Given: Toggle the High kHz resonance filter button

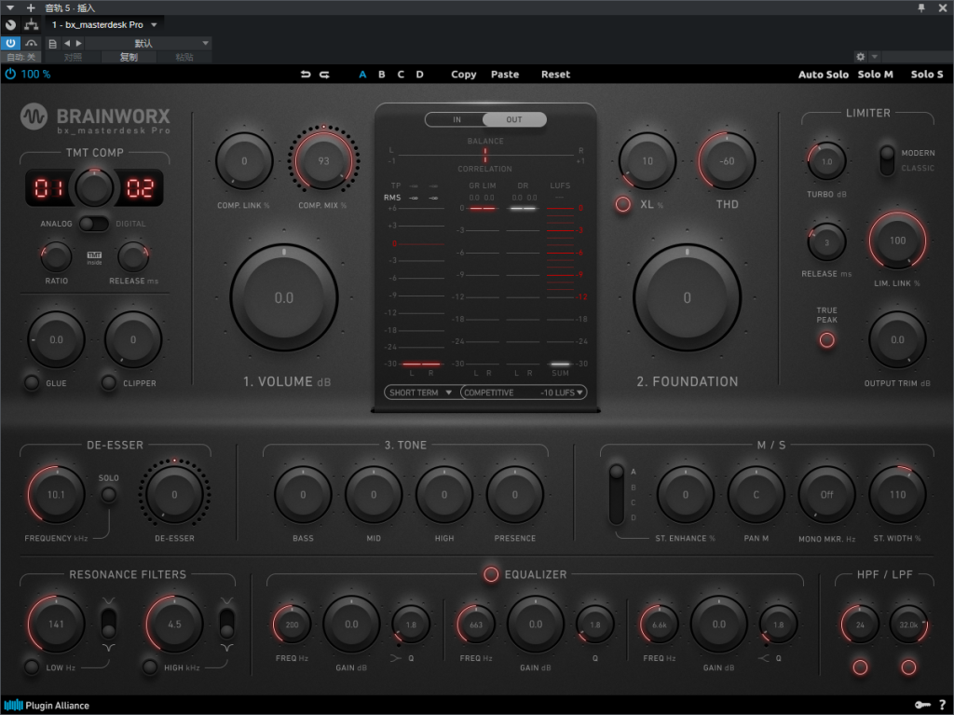Looking at the screenshot, I should [150, 667].
